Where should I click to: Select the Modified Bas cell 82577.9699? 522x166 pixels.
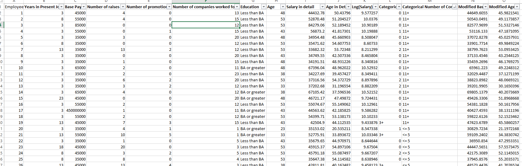(x=473, y=25)
